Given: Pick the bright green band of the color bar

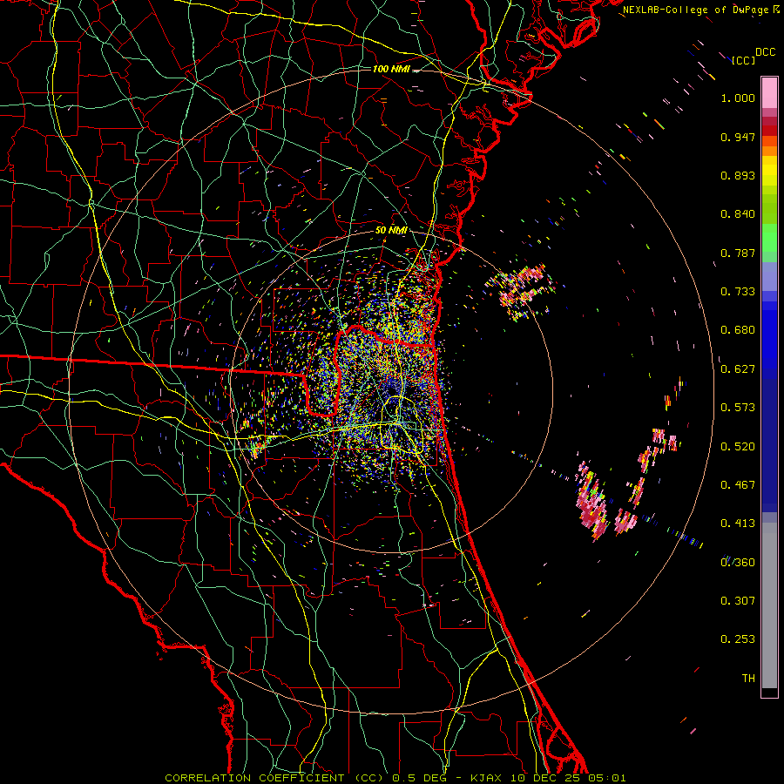Looking at the screenshot, I should pyautogui.click(x=769, y=238).
